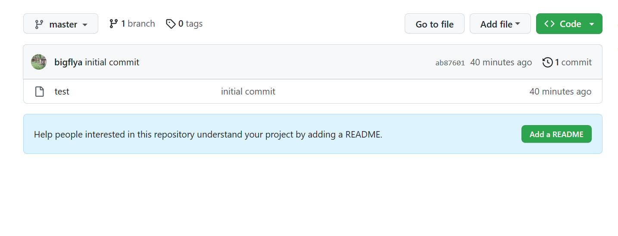Click the branch icon next to 1 branch

(x=113, y=24)
